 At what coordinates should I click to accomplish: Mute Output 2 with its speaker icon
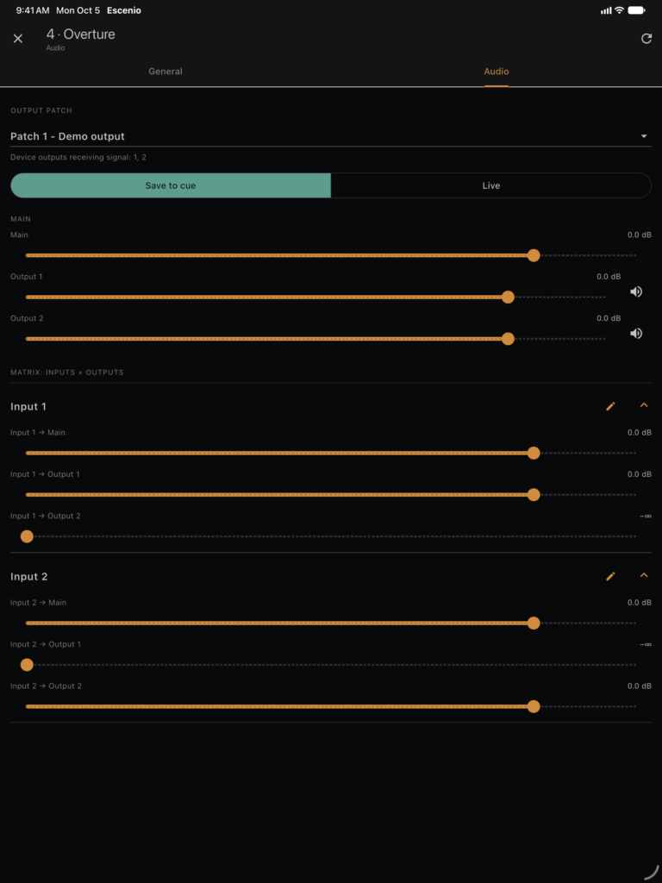[636, 334]
